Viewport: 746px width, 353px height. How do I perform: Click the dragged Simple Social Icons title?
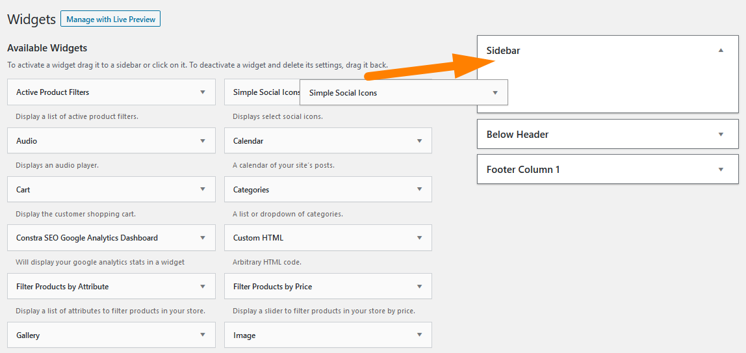(x=343, y=93)
